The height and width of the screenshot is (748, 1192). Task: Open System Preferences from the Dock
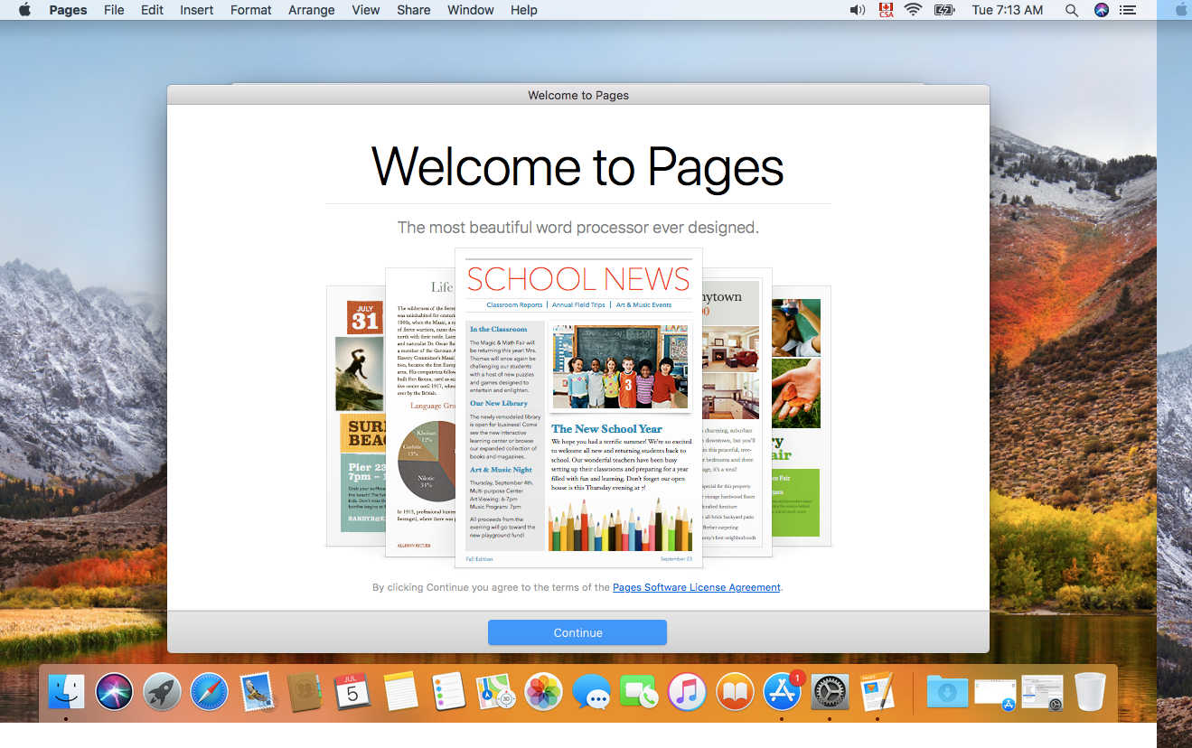829,693
